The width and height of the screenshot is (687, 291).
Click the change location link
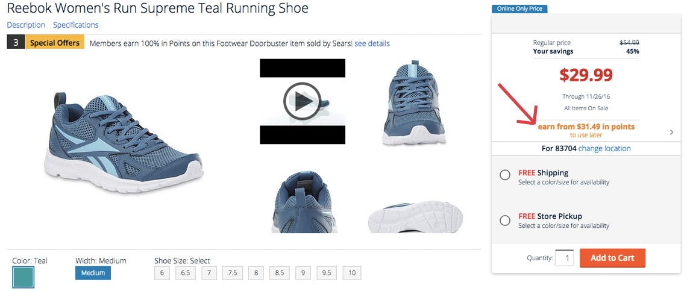(x=604, y=149)
